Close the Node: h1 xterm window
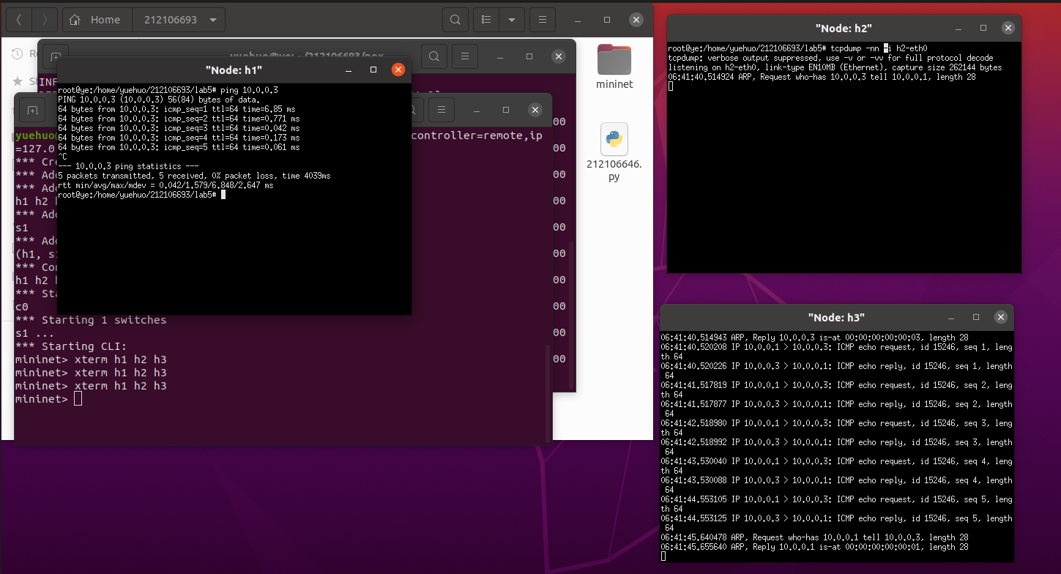 (x=398, y=70)
